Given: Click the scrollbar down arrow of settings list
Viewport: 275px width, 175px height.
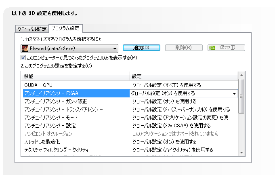Looking at the screenshot, I should (x=241, y=152).
